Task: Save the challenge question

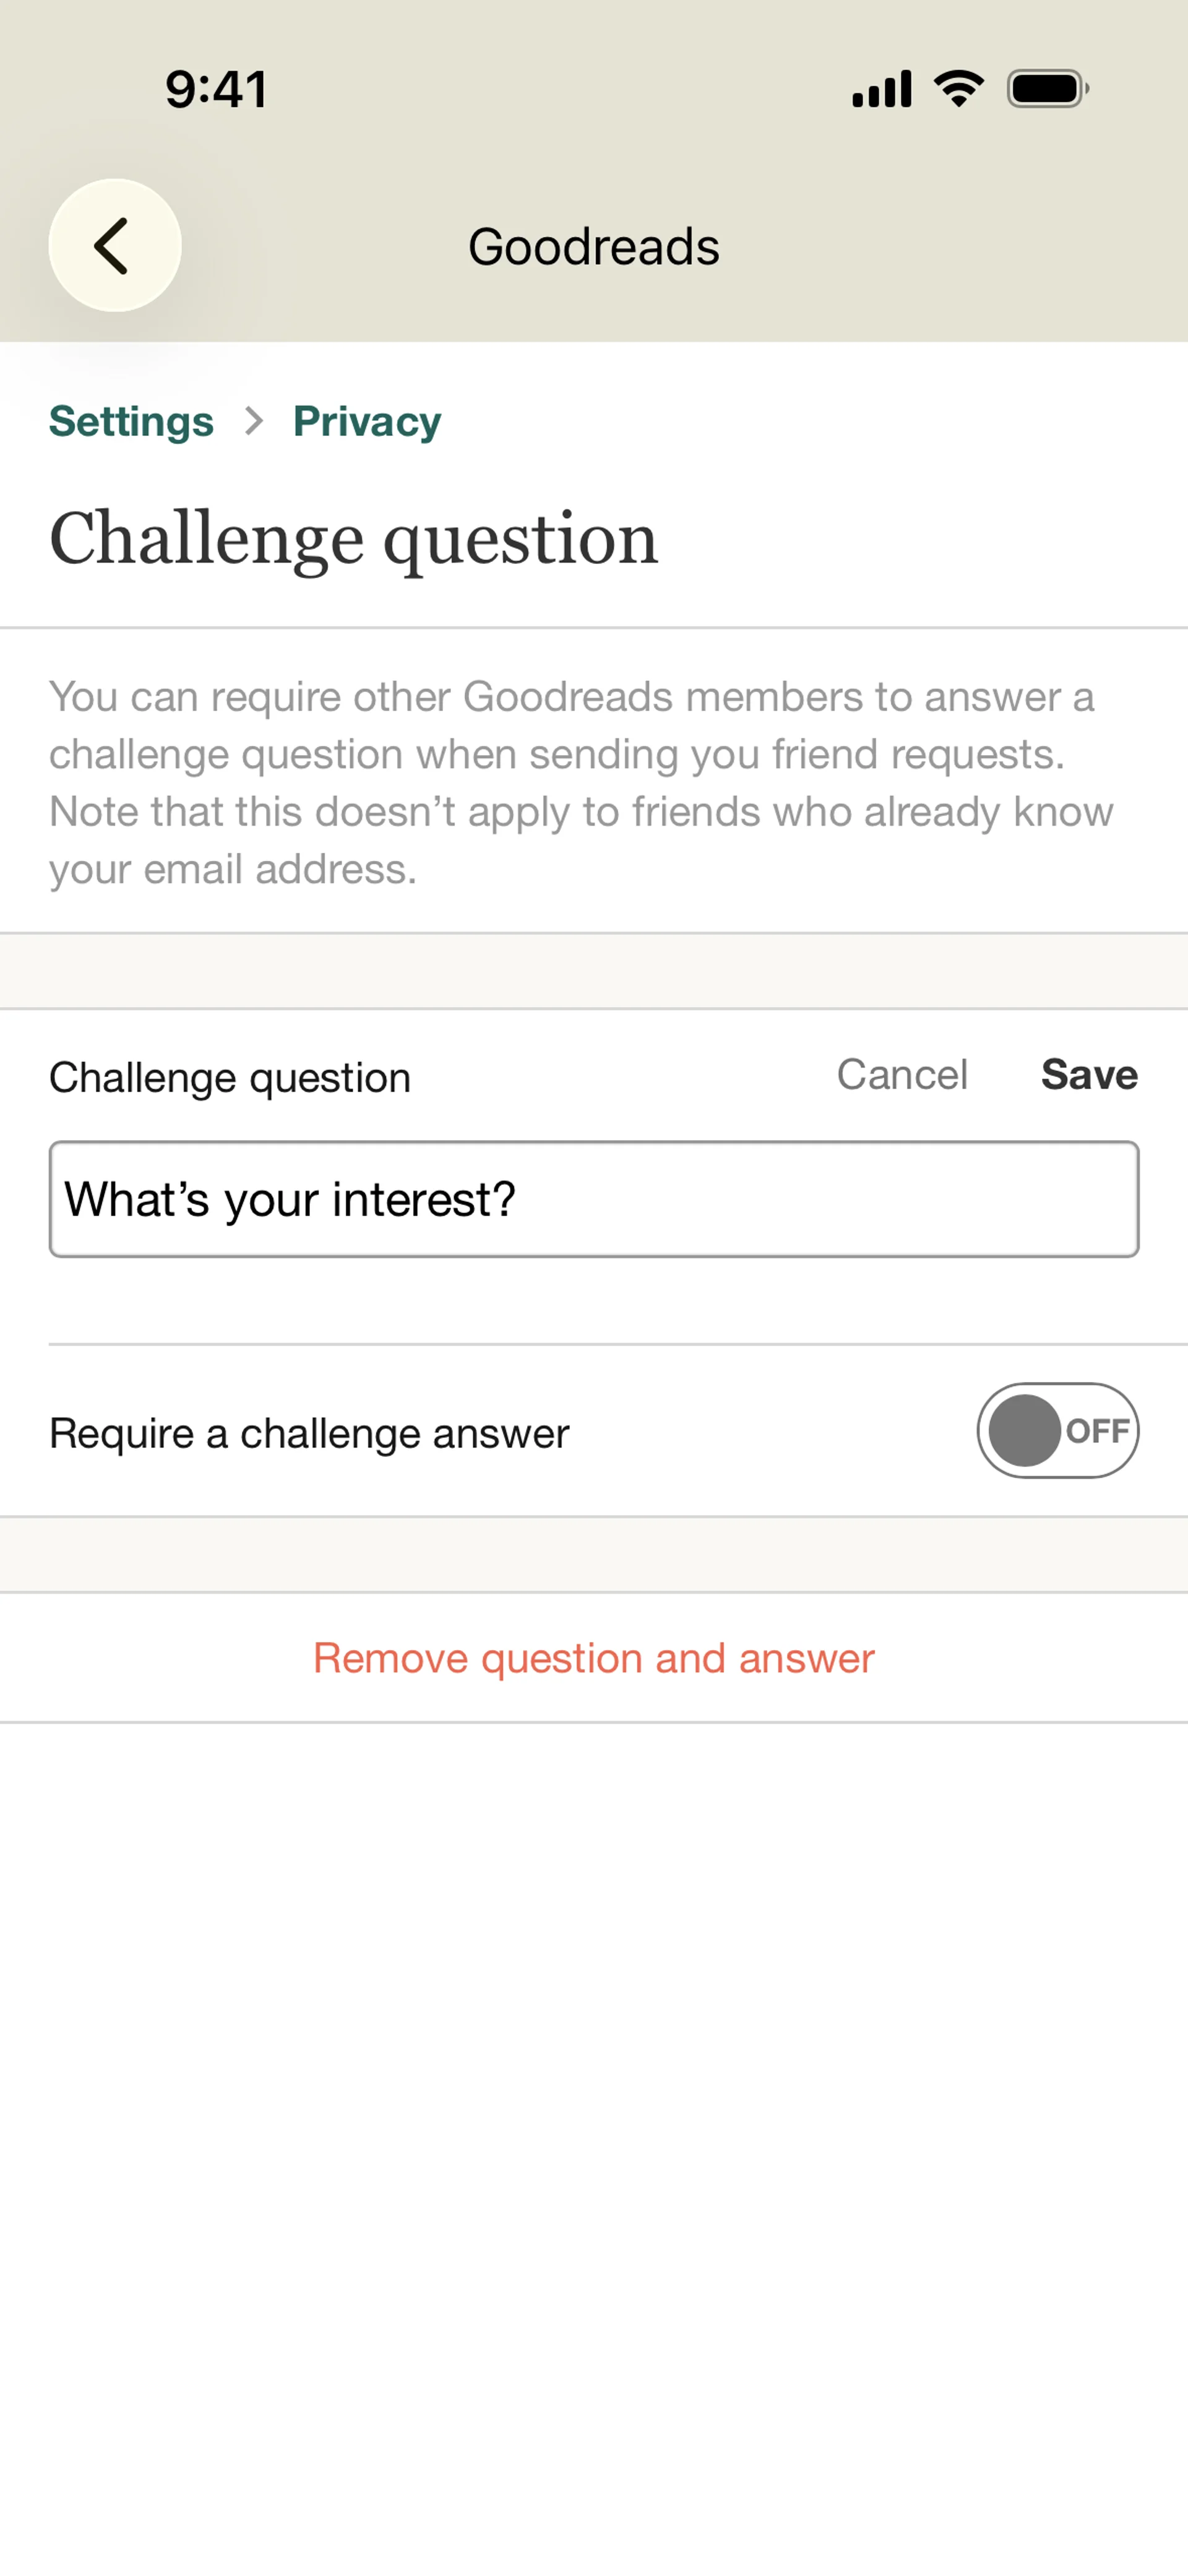Action: pyautogui.click(x=1088, y=1075)
